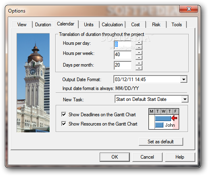
Task: Click the Days per month field
Action: click(x=123, y=65)
